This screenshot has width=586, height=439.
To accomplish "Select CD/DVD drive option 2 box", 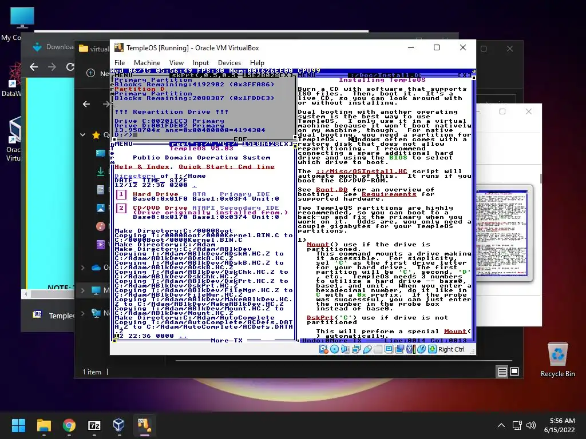I will point(121,208).
